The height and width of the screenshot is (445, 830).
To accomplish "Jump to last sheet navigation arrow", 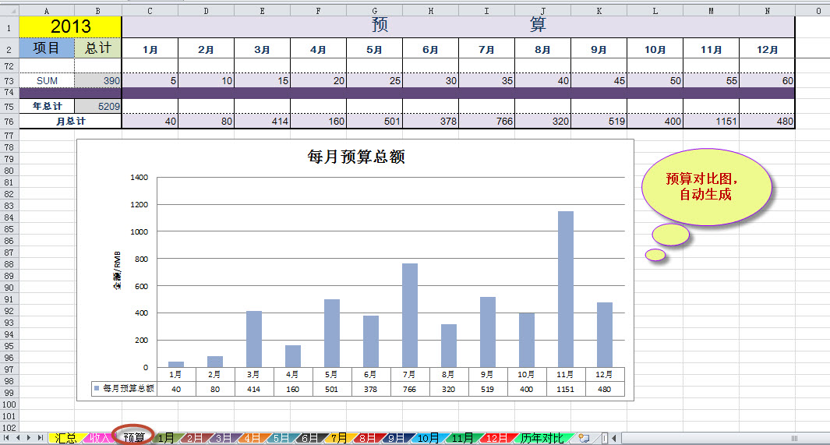I will click(41, 438).
